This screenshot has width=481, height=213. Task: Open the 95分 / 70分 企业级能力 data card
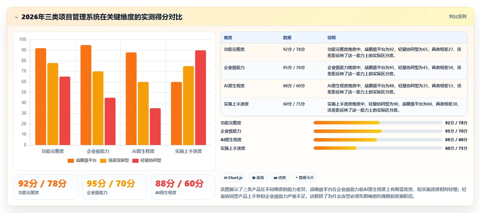(x=114, y=187)
